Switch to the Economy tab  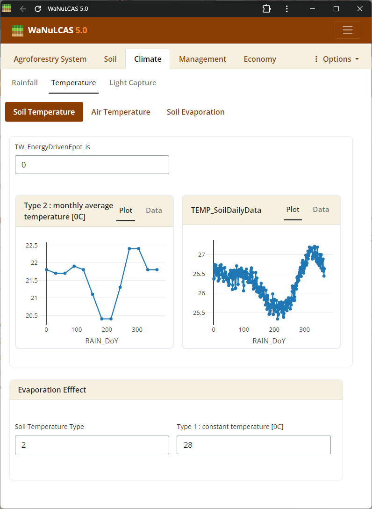pyautogui.click(x=260, y=59)
